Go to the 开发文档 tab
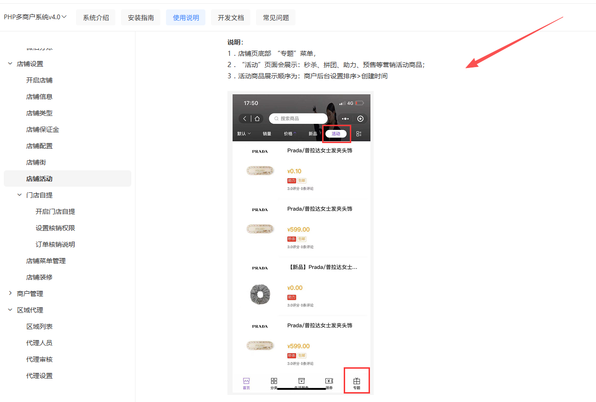Image resolution: width=596 pixels, height=402 pixels. tap(231, 17)
